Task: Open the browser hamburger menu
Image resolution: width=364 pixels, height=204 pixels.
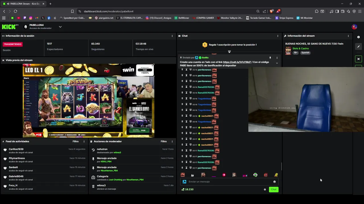Action: pyautogui.click(x=360, y=11)
